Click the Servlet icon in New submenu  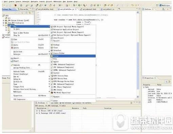tap(52, 73)
